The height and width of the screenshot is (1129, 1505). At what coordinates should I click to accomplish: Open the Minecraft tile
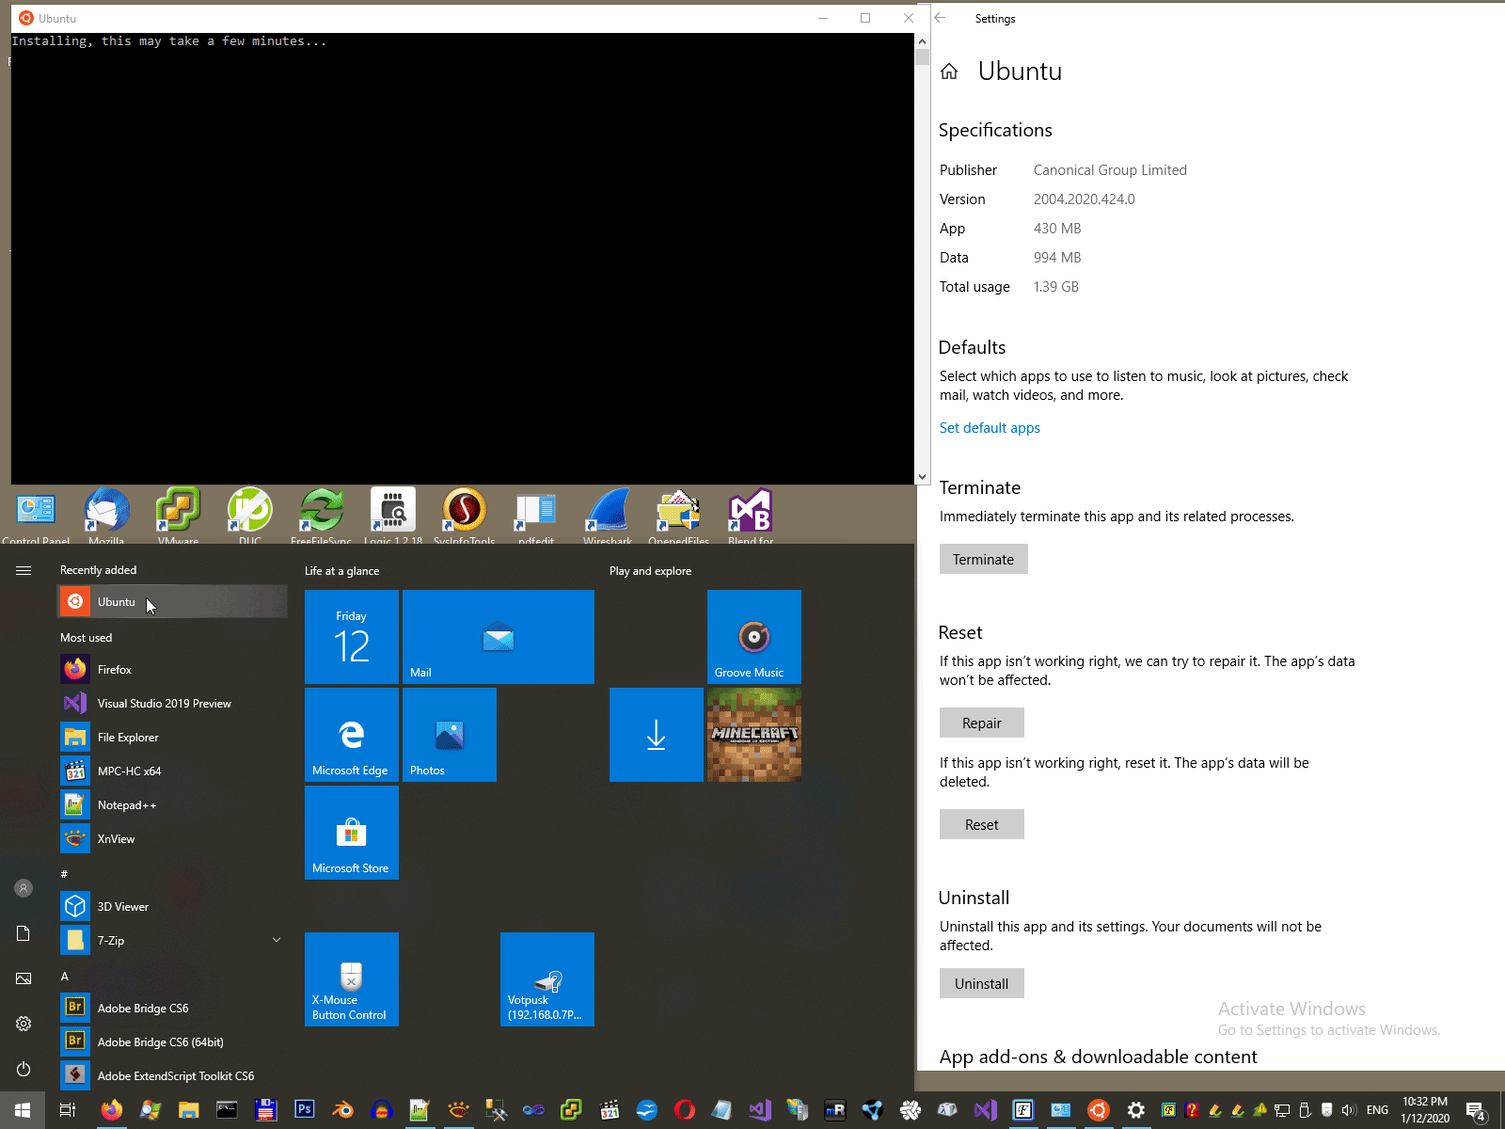click(x=754, y=735)
